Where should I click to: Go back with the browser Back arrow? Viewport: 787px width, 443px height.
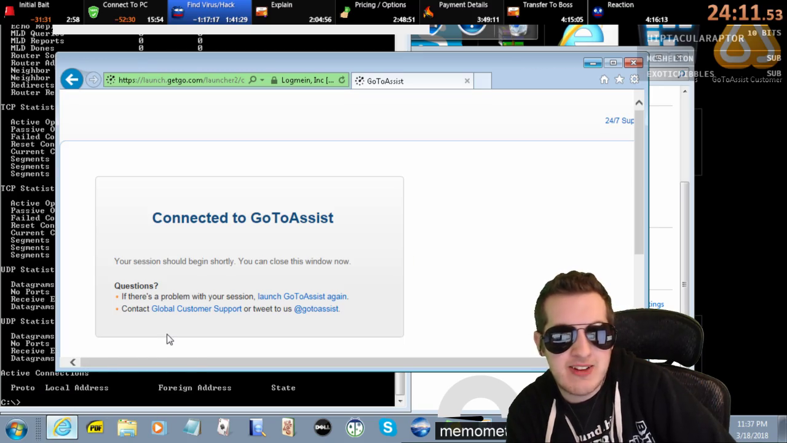click(72, 79)
